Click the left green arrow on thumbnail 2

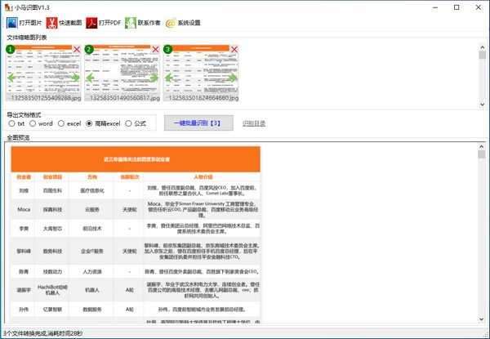[91, 78]
